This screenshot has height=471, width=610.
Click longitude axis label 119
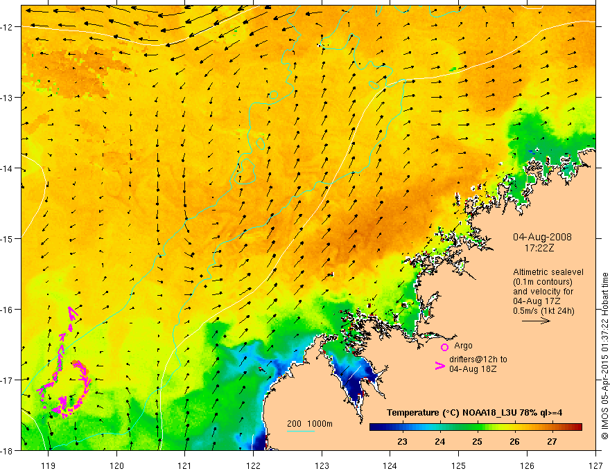point(48,465)
